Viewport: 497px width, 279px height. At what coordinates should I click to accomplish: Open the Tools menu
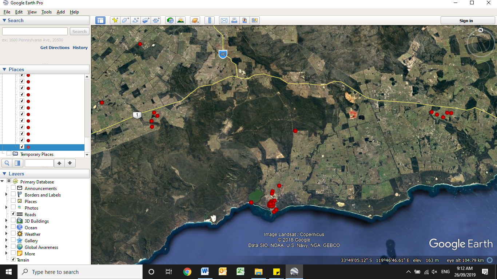tap(47, 12)
